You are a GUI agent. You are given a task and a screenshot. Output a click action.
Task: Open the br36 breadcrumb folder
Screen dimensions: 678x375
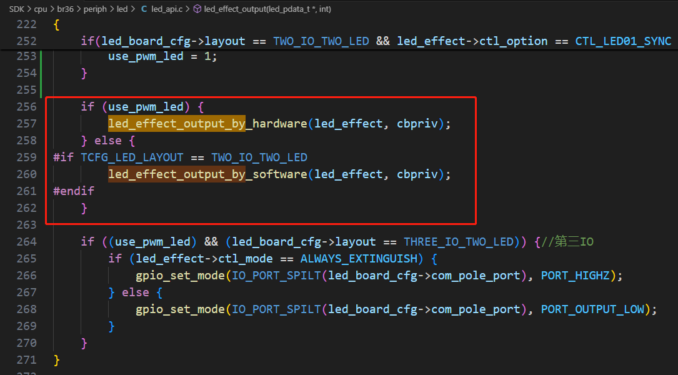65,9
